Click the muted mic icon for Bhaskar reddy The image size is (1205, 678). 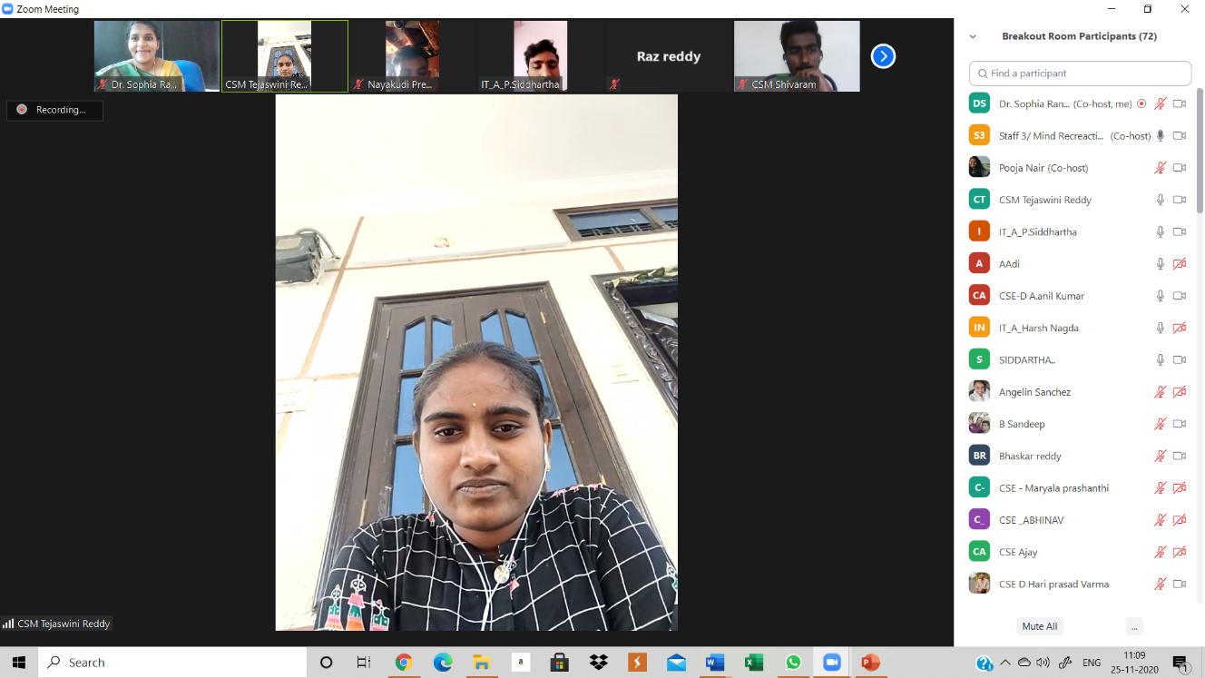[x=1160, y=457]
